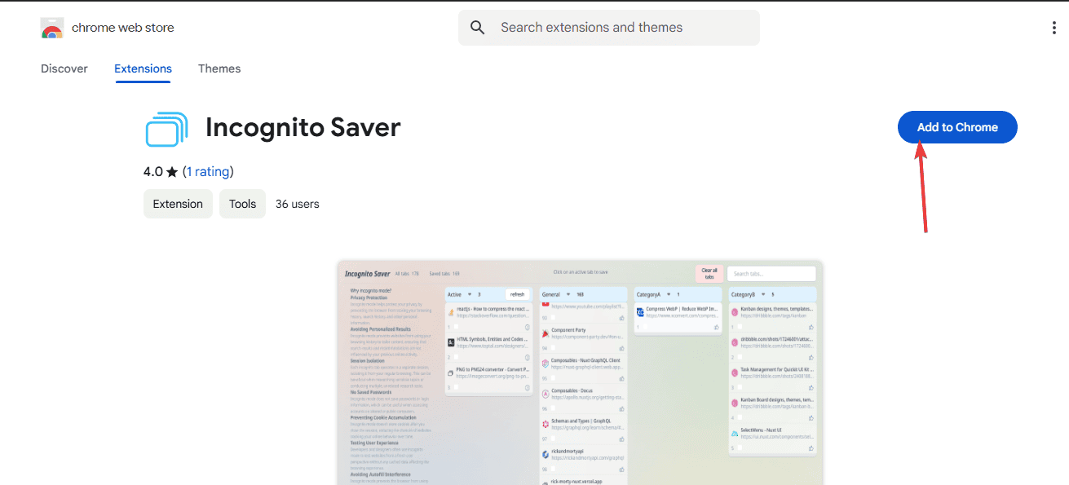The image size is (1069, 485).
Task: Select the Extensions tab
Action: pos(143,68)
